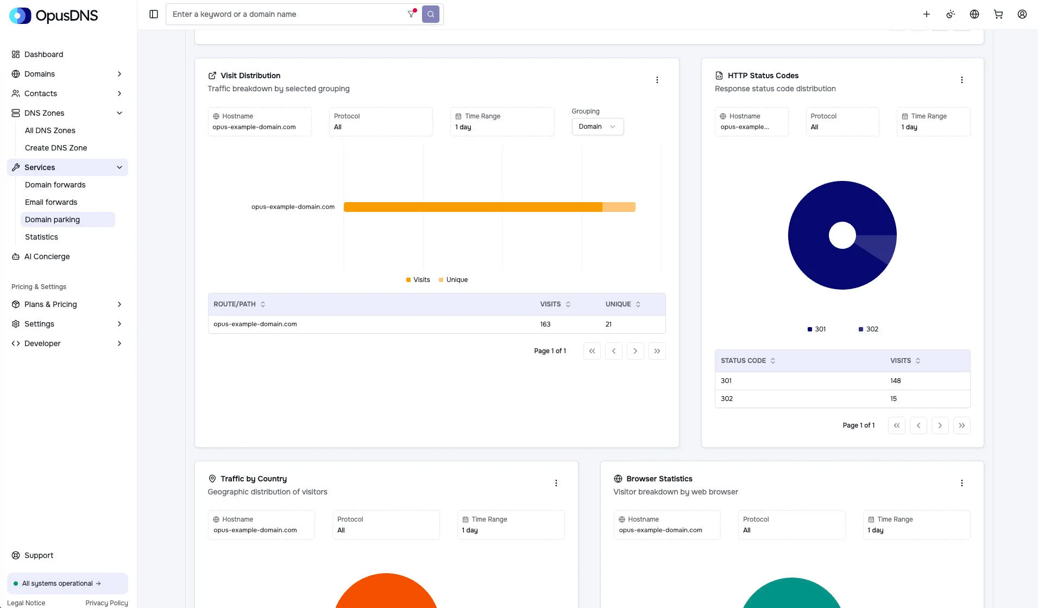1038x608 pixels.
Task: Click the Privacy Policy link
Action: 106,603
